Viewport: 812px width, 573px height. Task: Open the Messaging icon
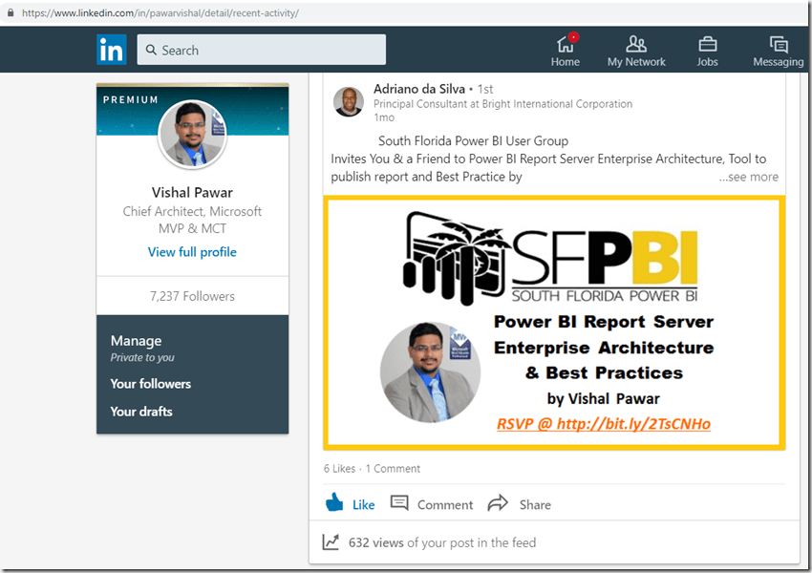click(x=779, y=44)
